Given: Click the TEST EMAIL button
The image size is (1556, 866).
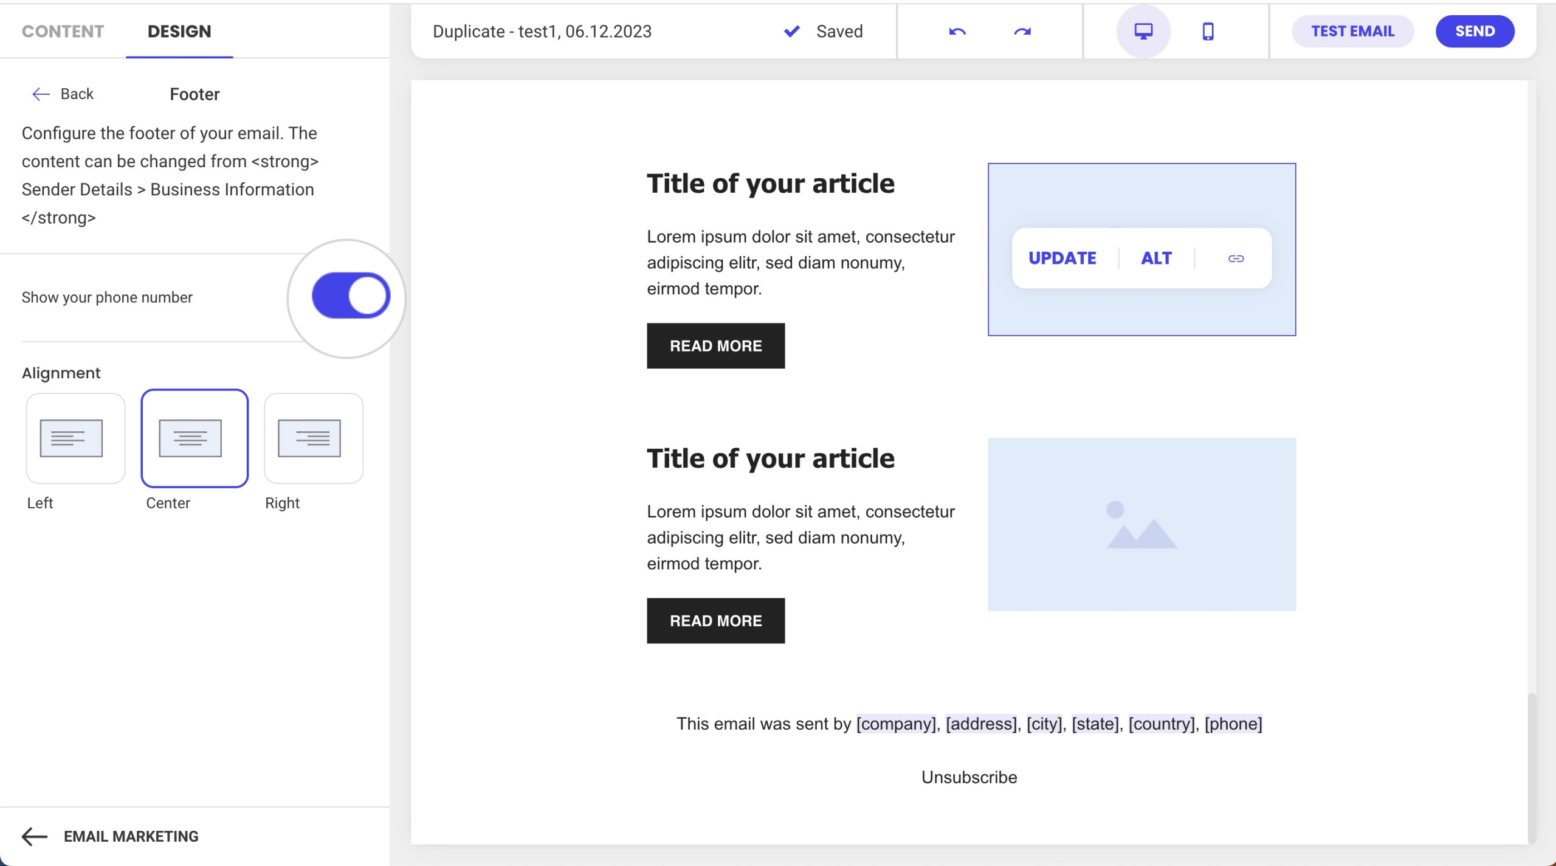Looking at the screenshot, I should (x=1352, y=31).
